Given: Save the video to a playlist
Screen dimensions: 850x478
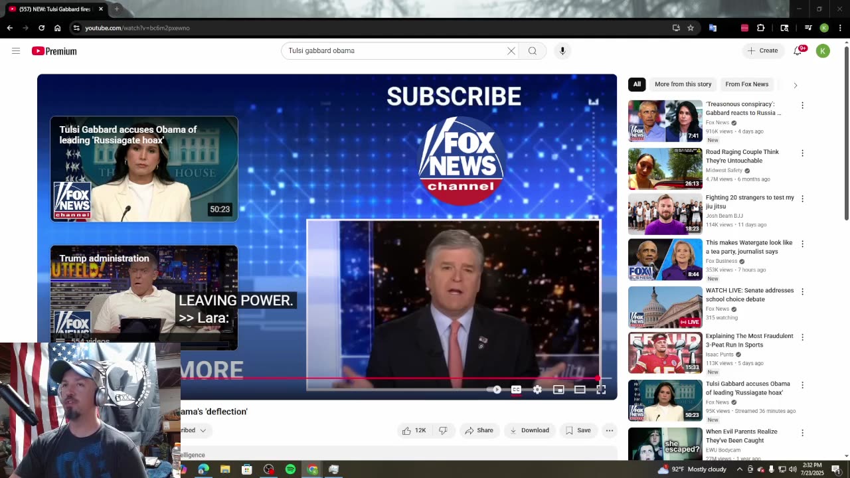Looking at the screenshot, I should (578, 430).
